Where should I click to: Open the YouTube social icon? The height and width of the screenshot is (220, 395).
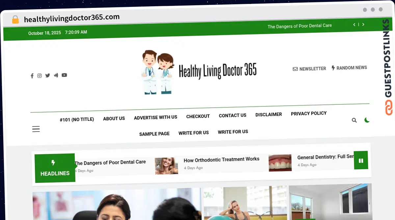pos(64,75)
